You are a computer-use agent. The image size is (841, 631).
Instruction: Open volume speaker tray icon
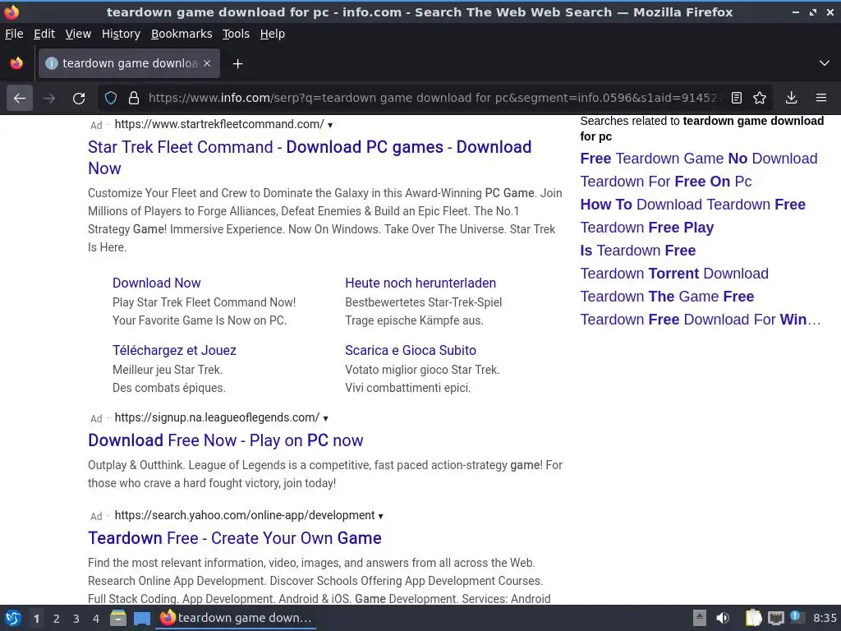pyautogui.click(x=723, y=618)
